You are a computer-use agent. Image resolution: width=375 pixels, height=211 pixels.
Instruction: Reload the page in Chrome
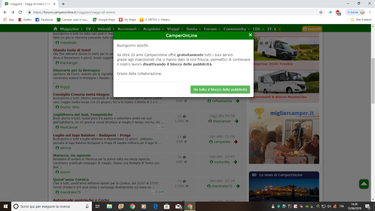point(20,12)
